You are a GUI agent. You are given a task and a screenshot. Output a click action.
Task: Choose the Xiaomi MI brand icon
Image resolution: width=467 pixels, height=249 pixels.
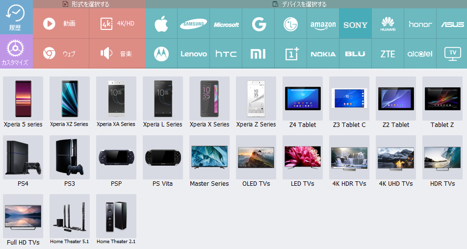tap(258, 54)
